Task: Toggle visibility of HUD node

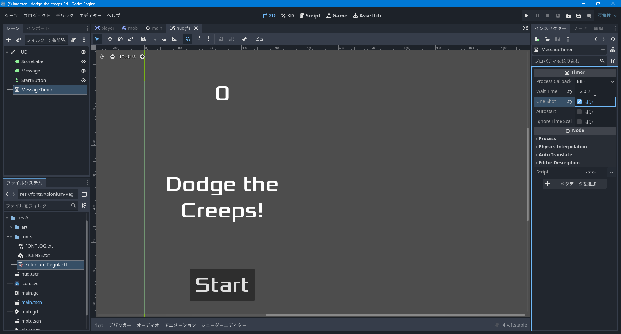Action: coord(83,52)
